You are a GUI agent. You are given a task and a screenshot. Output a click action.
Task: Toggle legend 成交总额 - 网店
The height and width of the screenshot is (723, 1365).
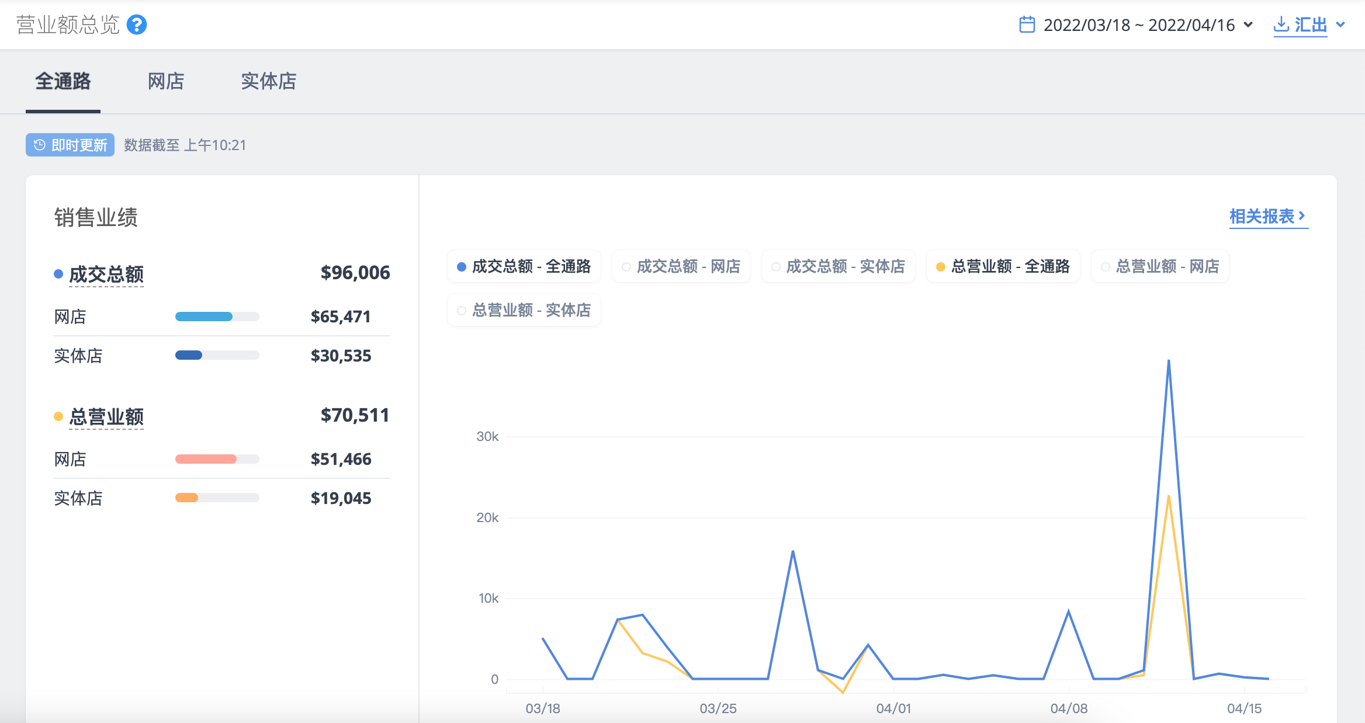pyautogui.click(x=681, y=266)
